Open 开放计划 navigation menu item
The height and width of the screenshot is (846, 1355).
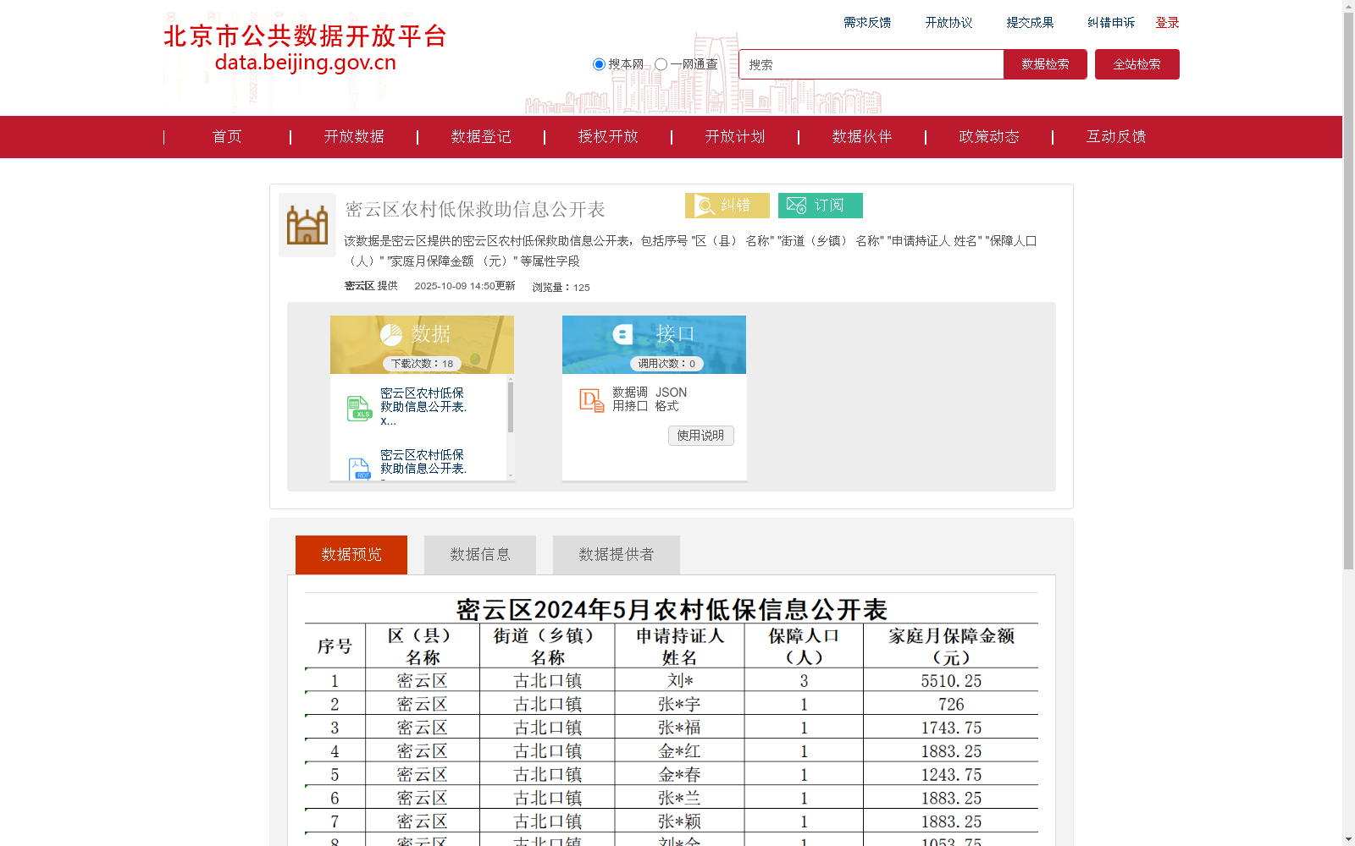[735, 137]
